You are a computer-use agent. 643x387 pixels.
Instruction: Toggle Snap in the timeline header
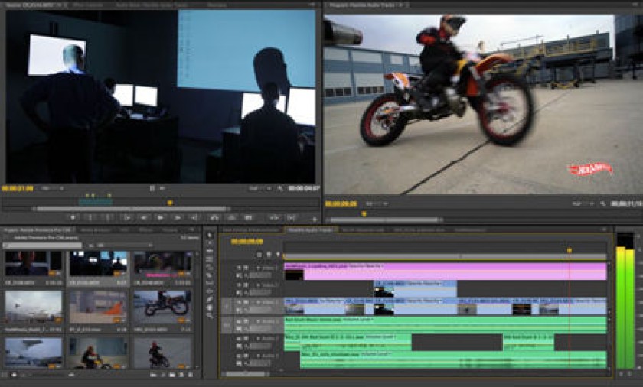tap(259, 255)
